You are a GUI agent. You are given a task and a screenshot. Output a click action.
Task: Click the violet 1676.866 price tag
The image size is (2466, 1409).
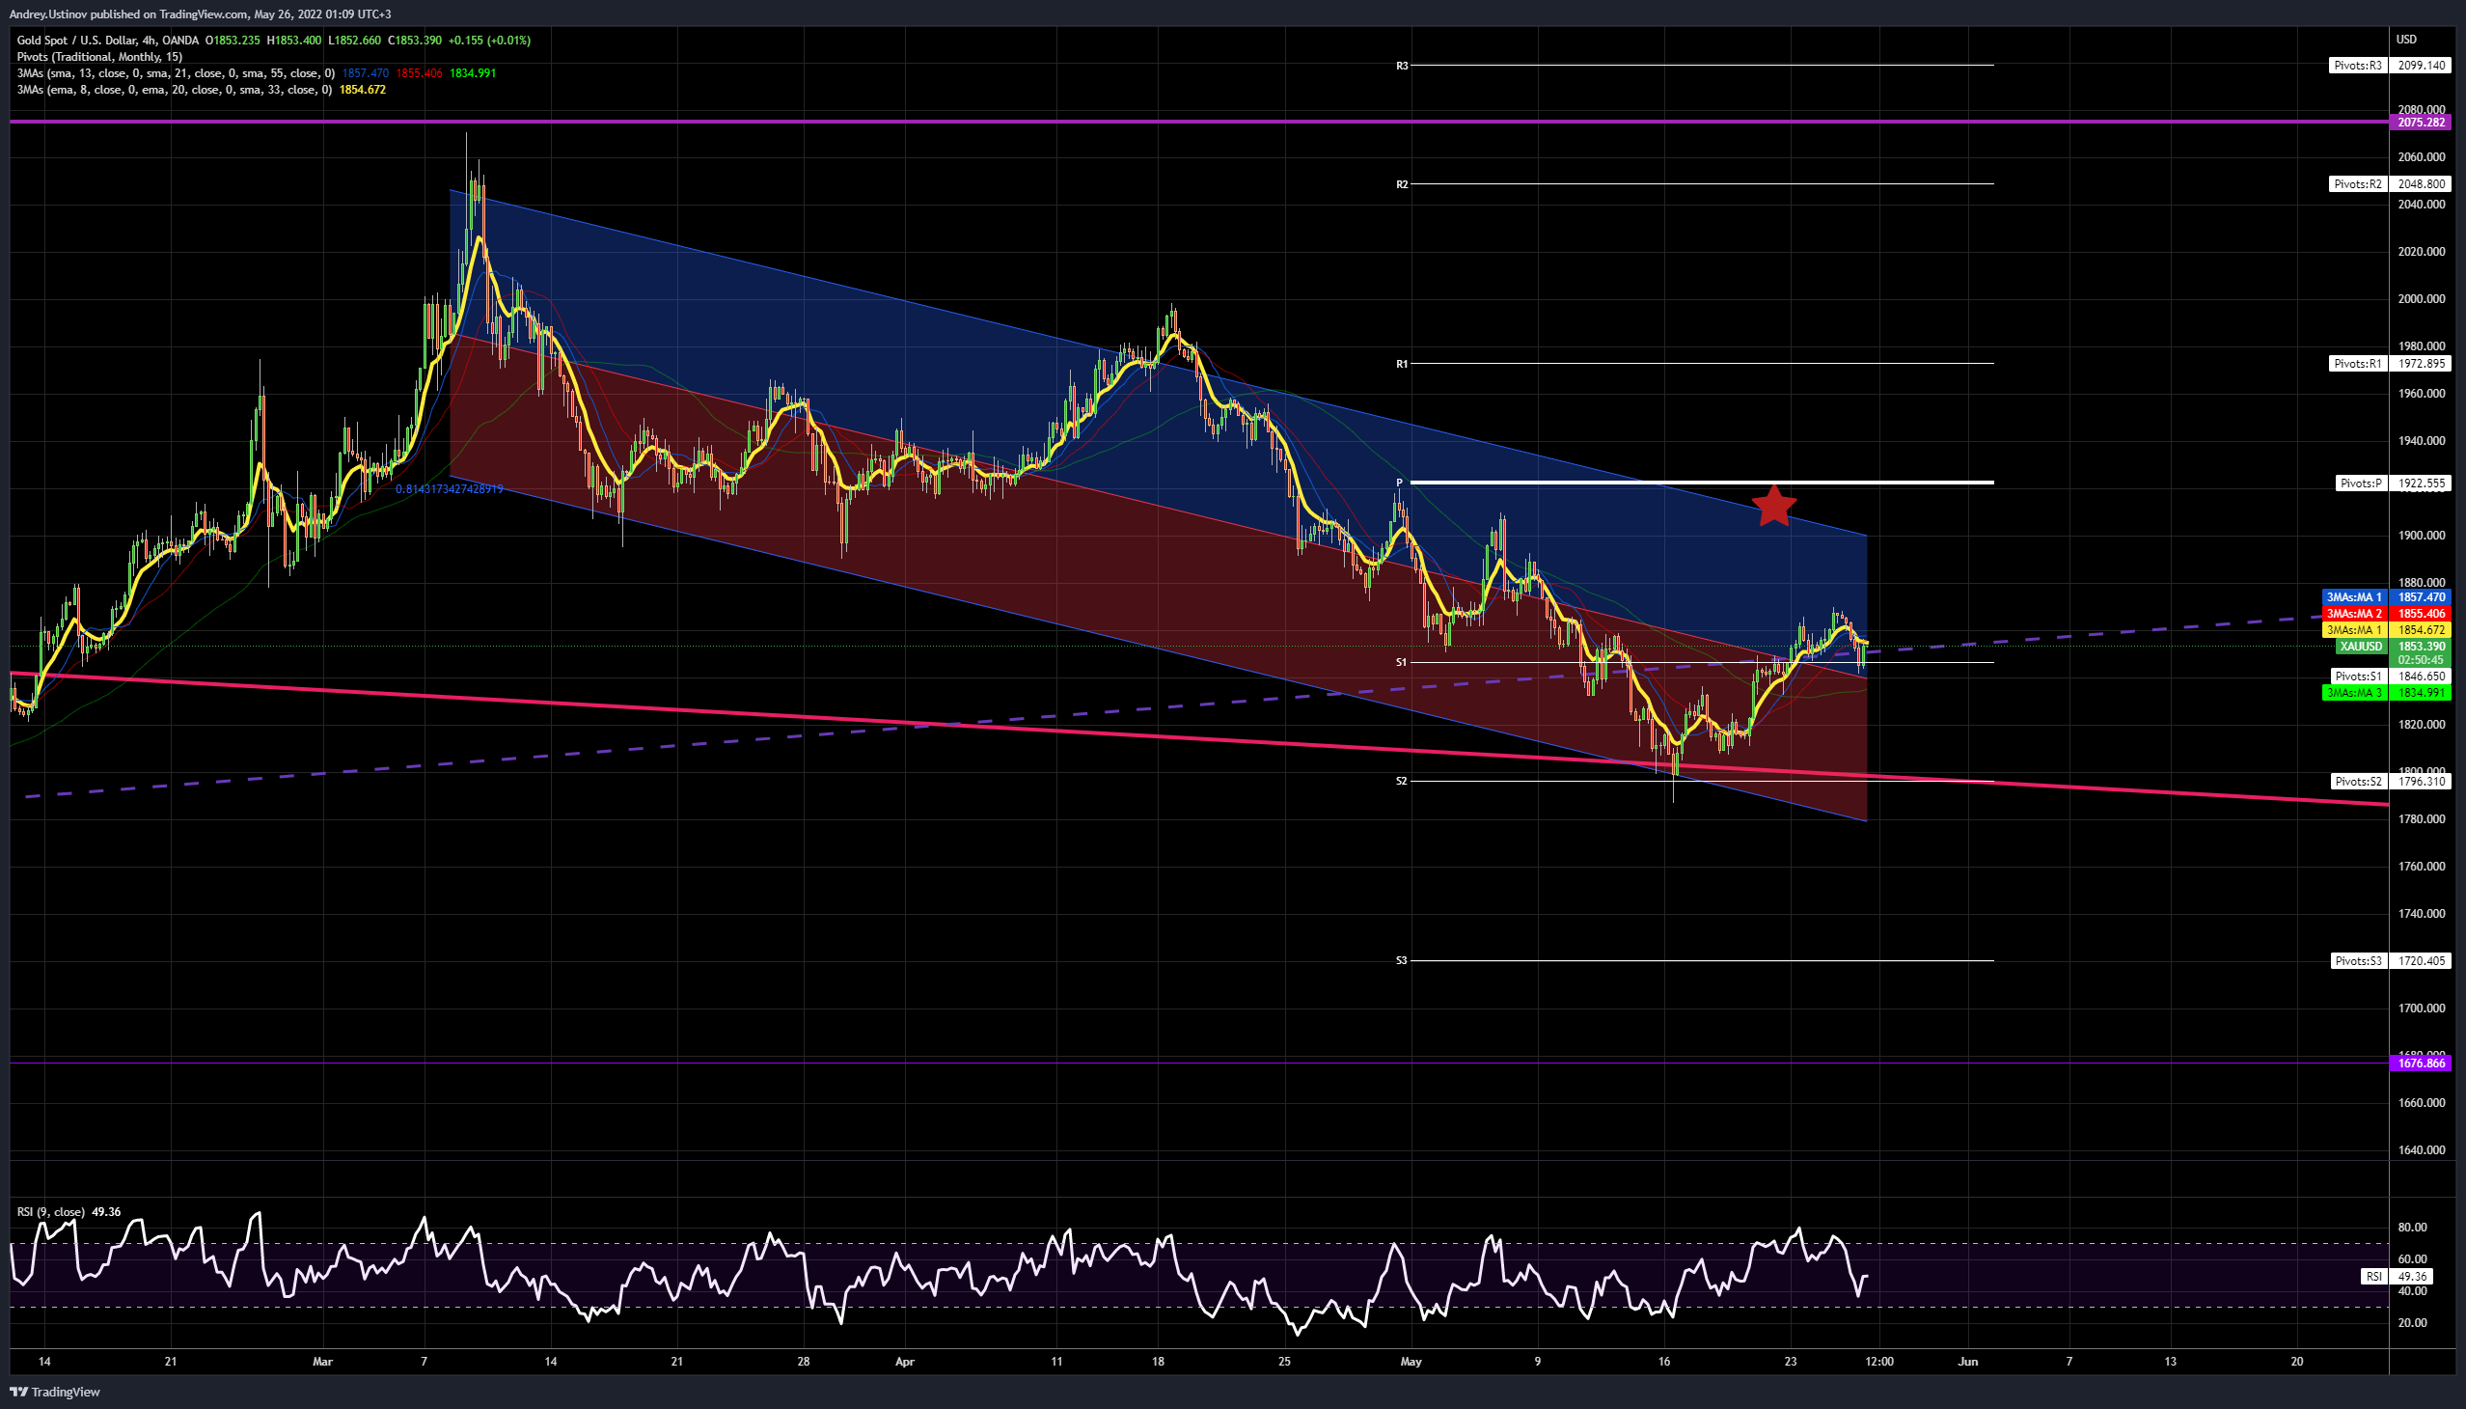2420,1064
